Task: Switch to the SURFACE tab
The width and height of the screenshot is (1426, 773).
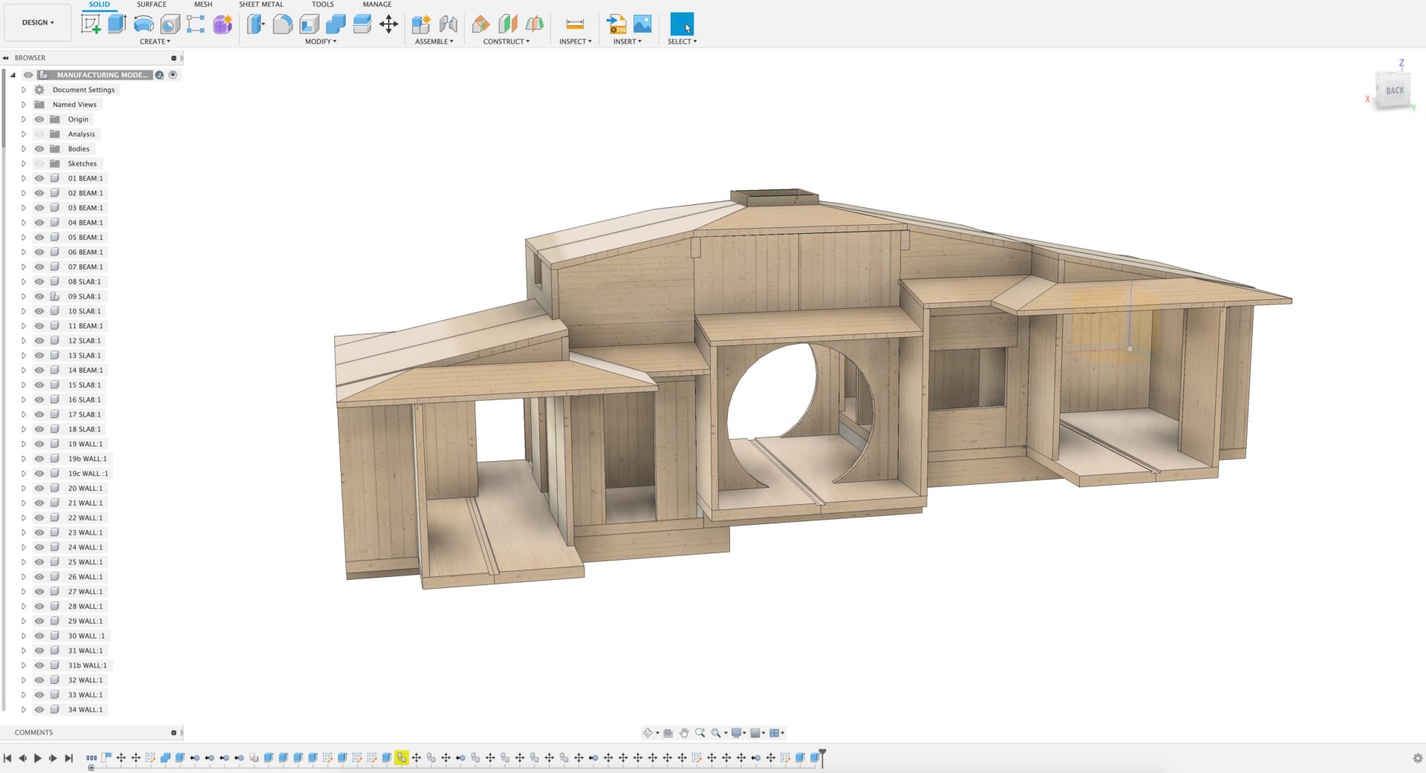Action: pyautogui.click(x=152, y=4)
